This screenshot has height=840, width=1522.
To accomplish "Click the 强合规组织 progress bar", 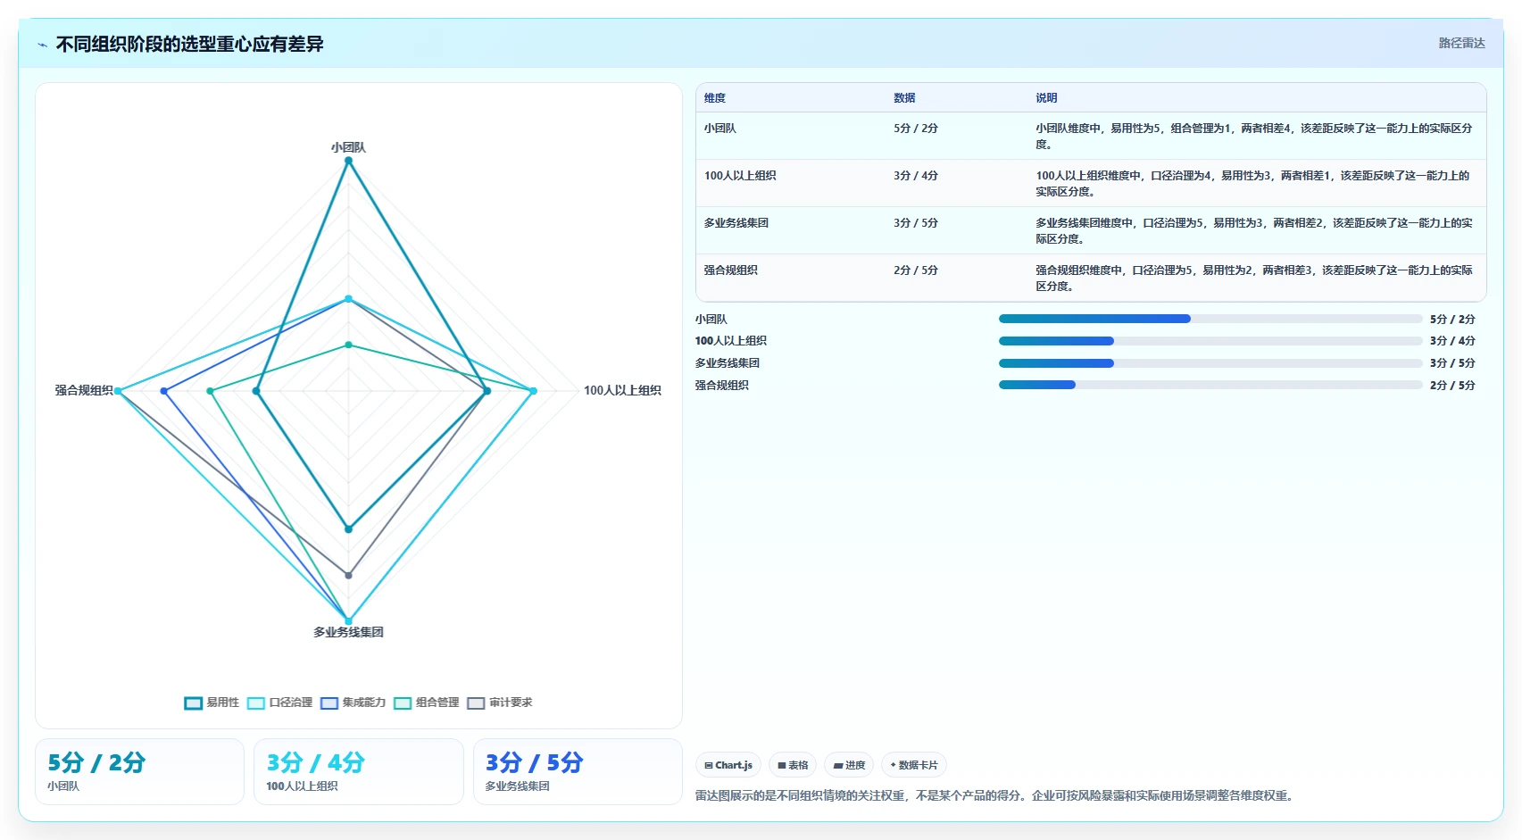I will [1210, 385].
